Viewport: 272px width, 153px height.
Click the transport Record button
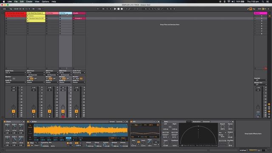click(x=122, y=9)
